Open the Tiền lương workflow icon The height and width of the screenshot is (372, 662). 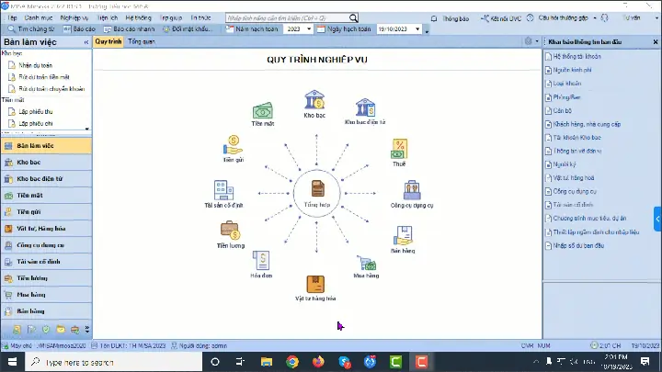click(x=230, y=231)
